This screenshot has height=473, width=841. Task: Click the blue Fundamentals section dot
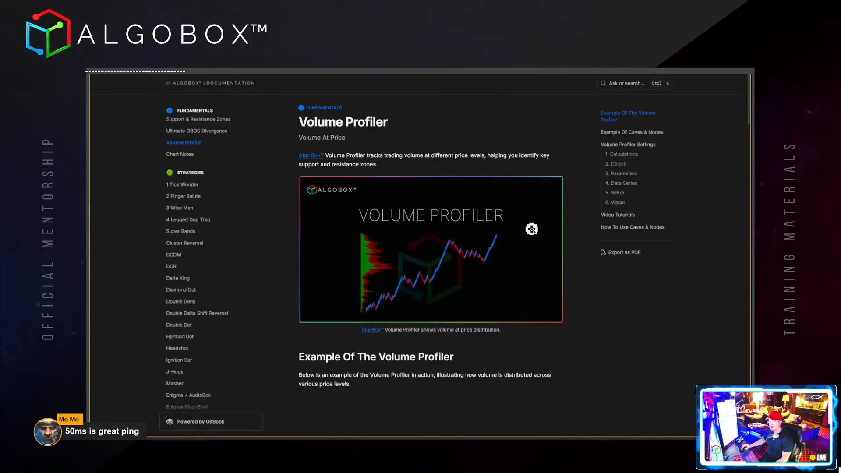click(170, 110)
